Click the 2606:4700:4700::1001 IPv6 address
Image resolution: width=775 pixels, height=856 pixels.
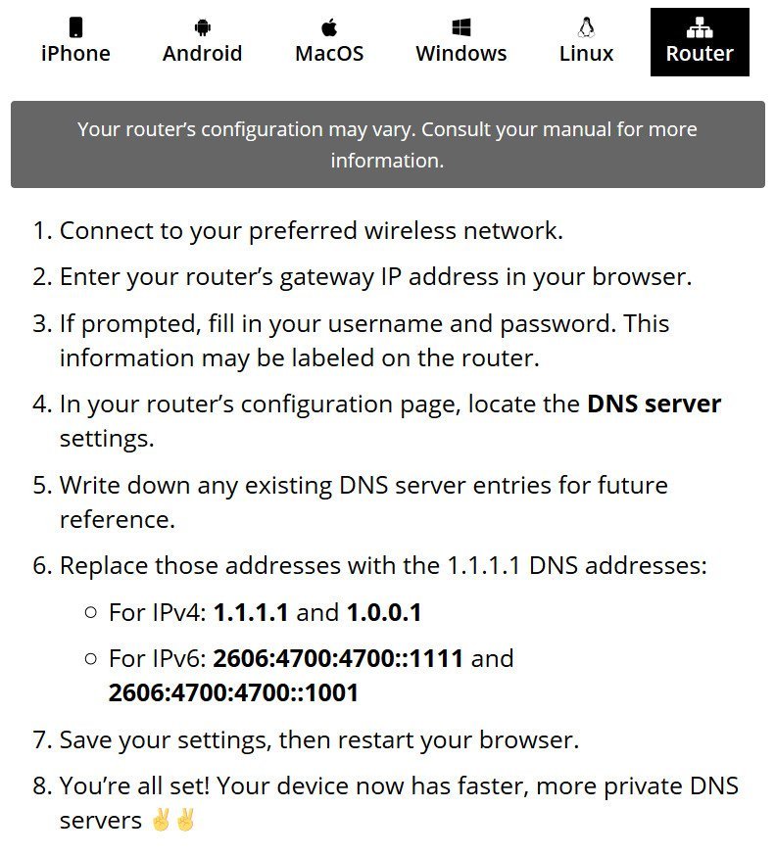[x=233, y=692]
